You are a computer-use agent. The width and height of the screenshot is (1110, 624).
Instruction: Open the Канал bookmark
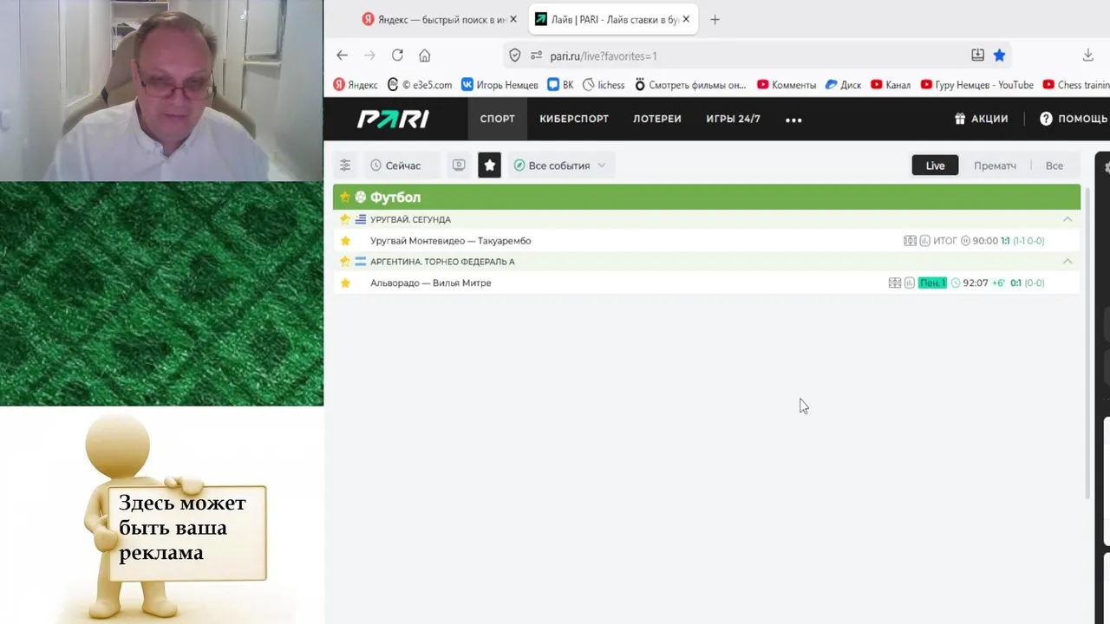(891, 85)
